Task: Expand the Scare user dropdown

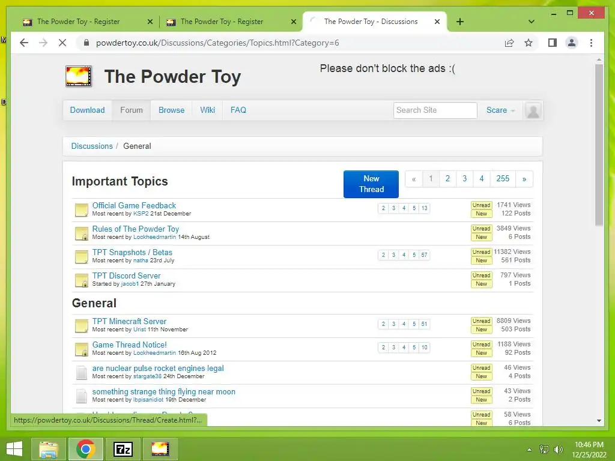Action: (500, 110)
